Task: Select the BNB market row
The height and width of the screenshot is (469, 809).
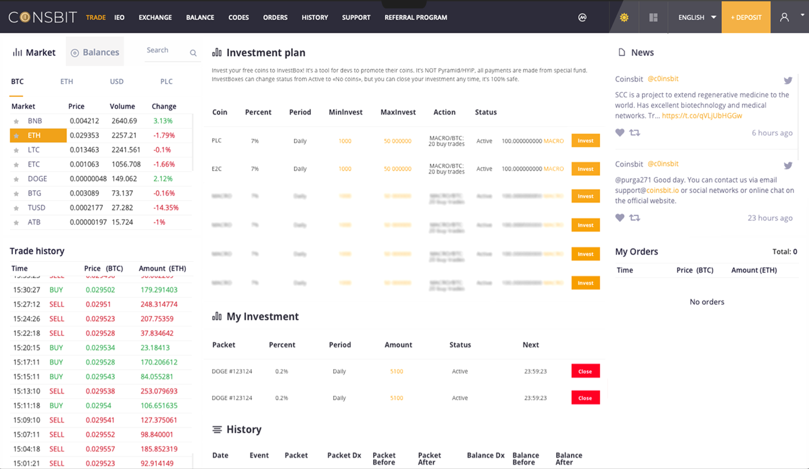Action: [x=101, y=121]
